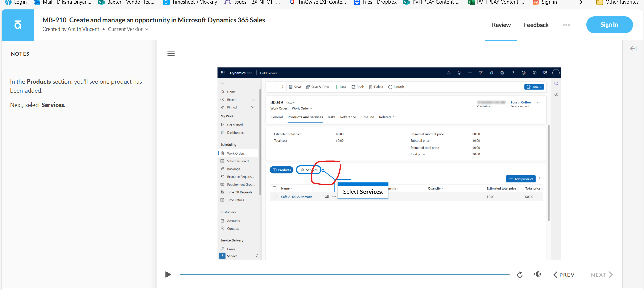Switch to the Tasks tab
The height and width of the screenshot is (290, 644).
pos(331,117)
